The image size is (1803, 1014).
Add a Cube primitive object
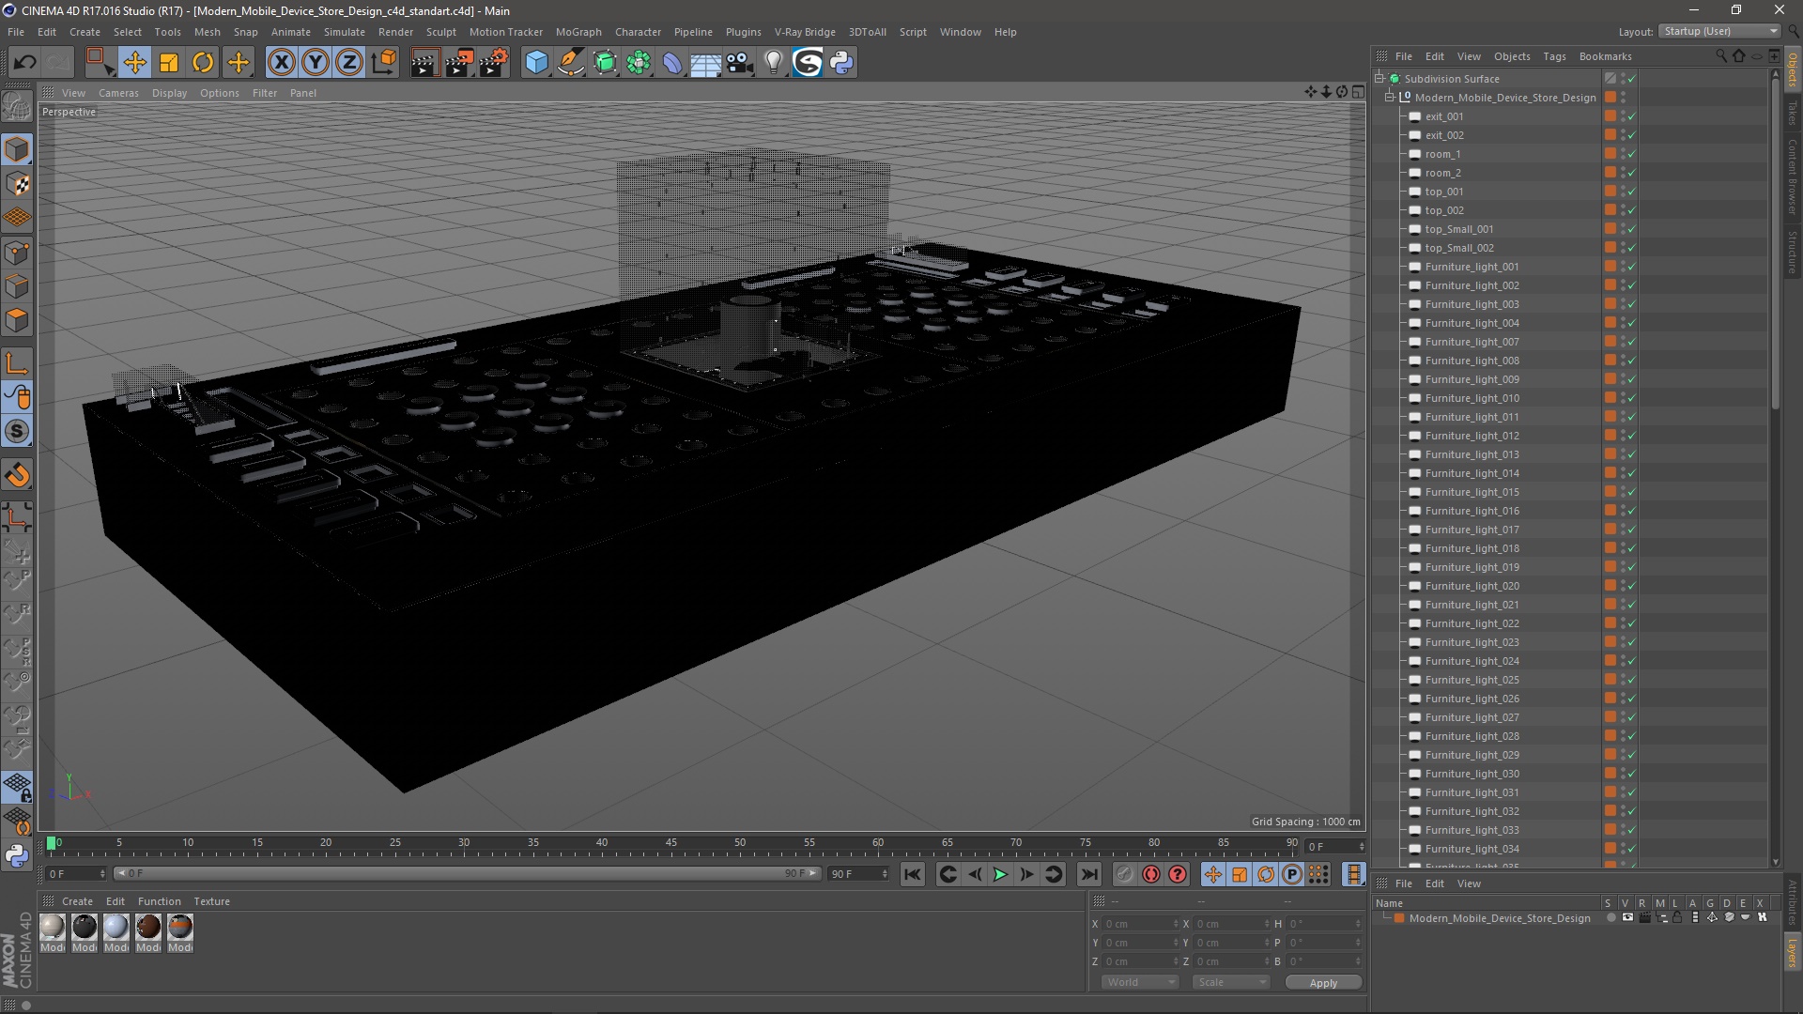coord(536,63)
